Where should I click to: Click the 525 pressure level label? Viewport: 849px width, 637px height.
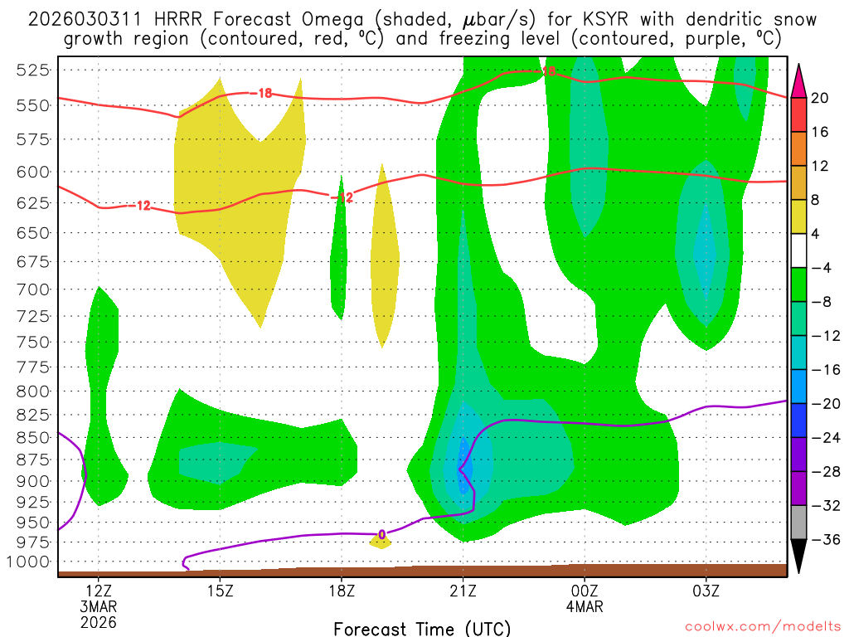click(x=33, y=70)
